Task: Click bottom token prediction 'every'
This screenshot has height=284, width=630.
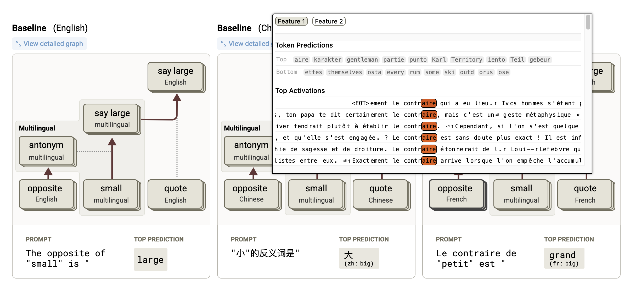Action: coord(395,72)
